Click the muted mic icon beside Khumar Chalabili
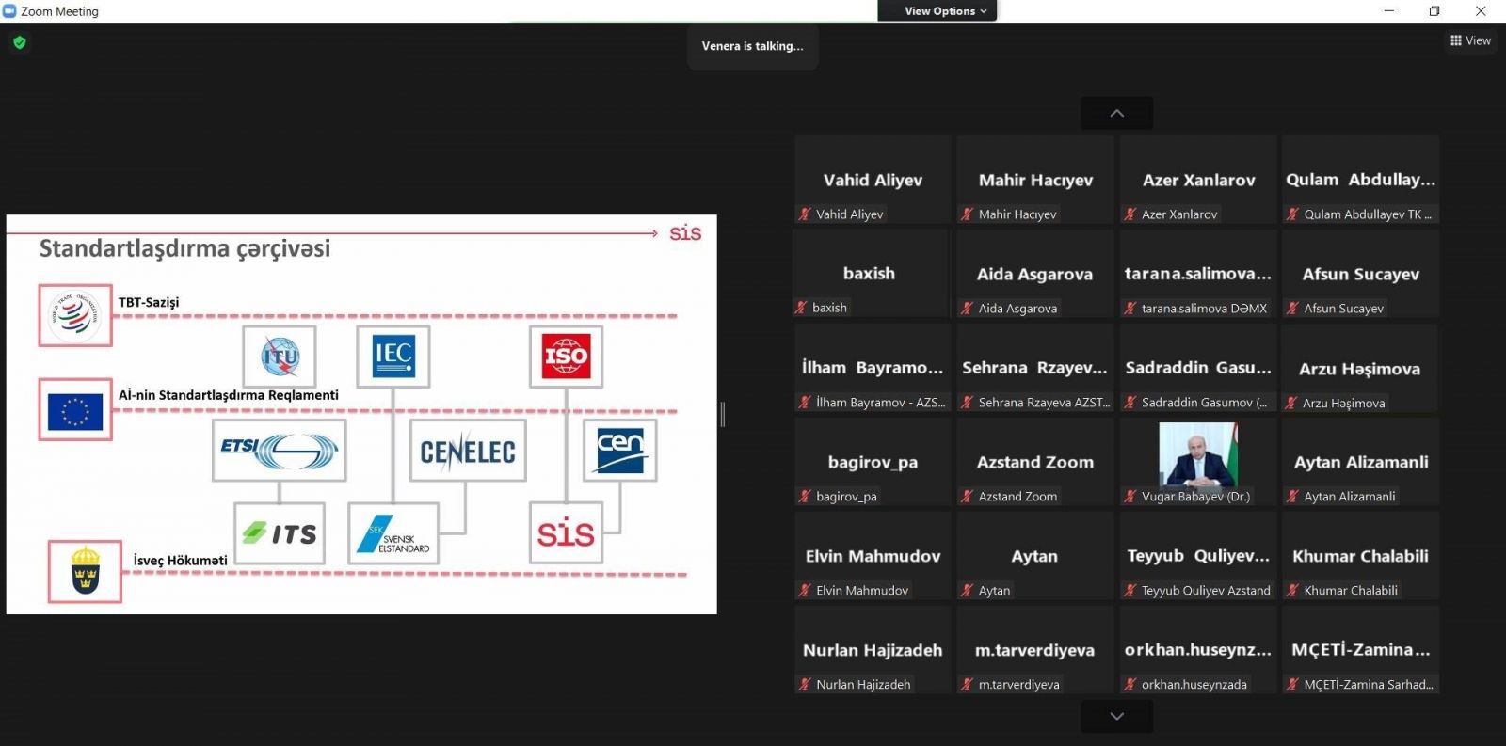This screenshot has width=1506, height=746. 1292,591
